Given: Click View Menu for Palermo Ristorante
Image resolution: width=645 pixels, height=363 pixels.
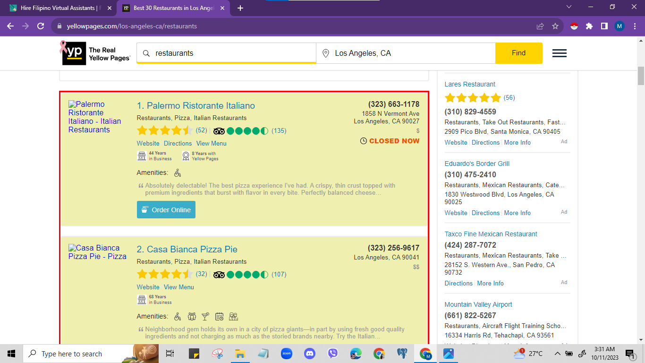Looking at the screenshot, I should click(212, 143).
